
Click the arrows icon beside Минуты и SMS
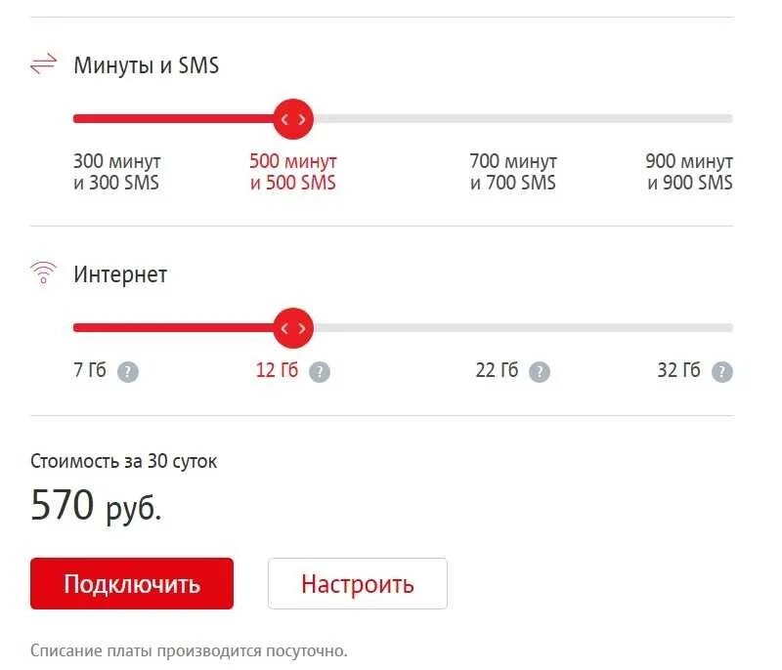coord(44,65)
